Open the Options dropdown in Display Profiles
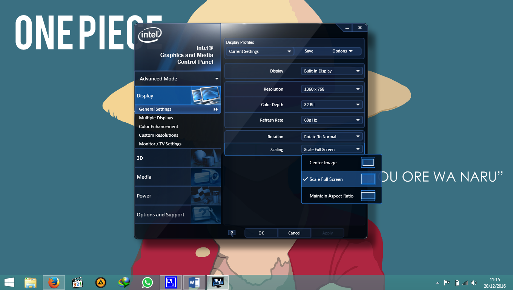513x290 pixels. point(343,51)
